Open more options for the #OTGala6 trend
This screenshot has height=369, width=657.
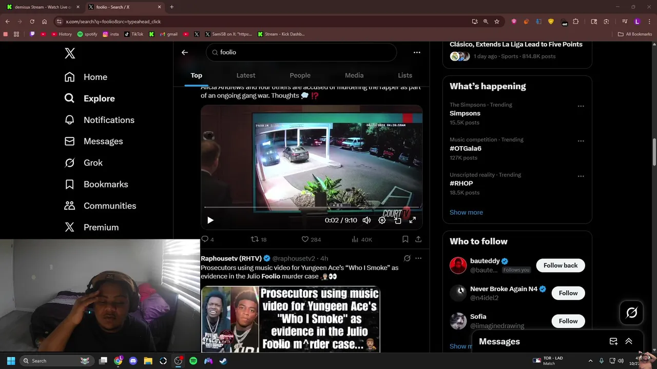tap(581, 141)
